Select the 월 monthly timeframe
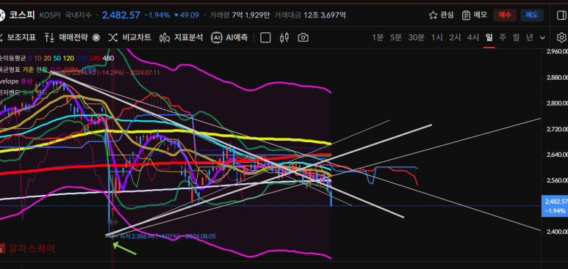Screen dimensions: 568x269 [516, 37]
